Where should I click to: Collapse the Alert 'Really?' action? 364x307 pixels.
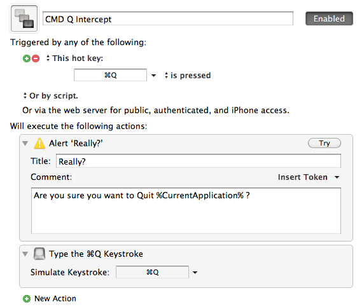click(25, 143)
